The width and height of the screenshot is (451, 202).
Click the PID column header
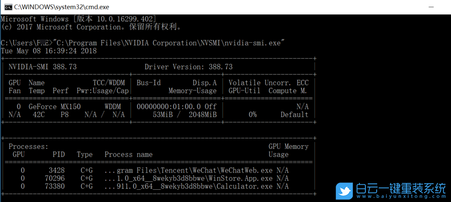pos(59,155)
